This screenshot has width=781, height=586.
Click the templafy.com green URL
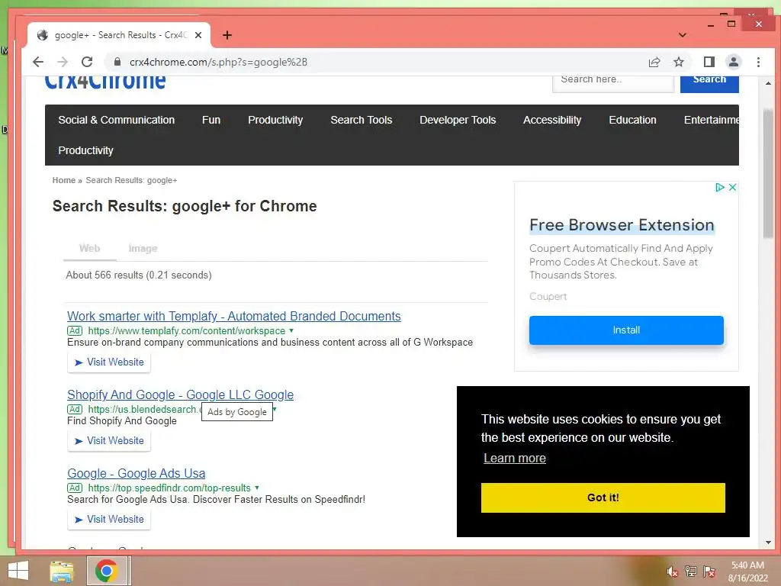186,331
